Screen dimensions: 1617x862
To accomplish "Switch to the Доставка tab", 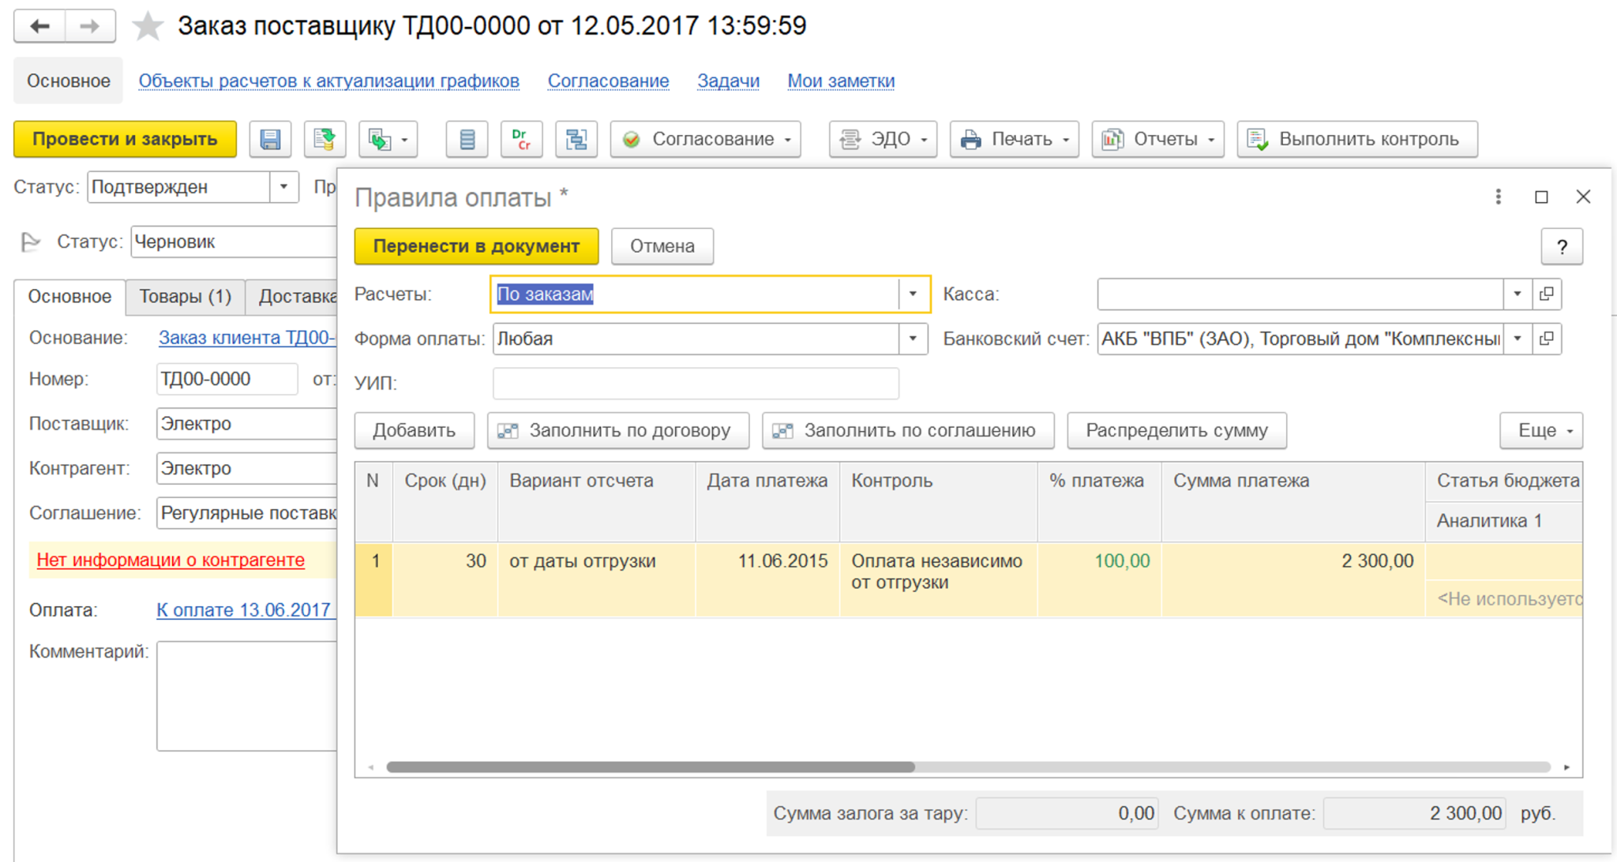I will click(291, 297).
